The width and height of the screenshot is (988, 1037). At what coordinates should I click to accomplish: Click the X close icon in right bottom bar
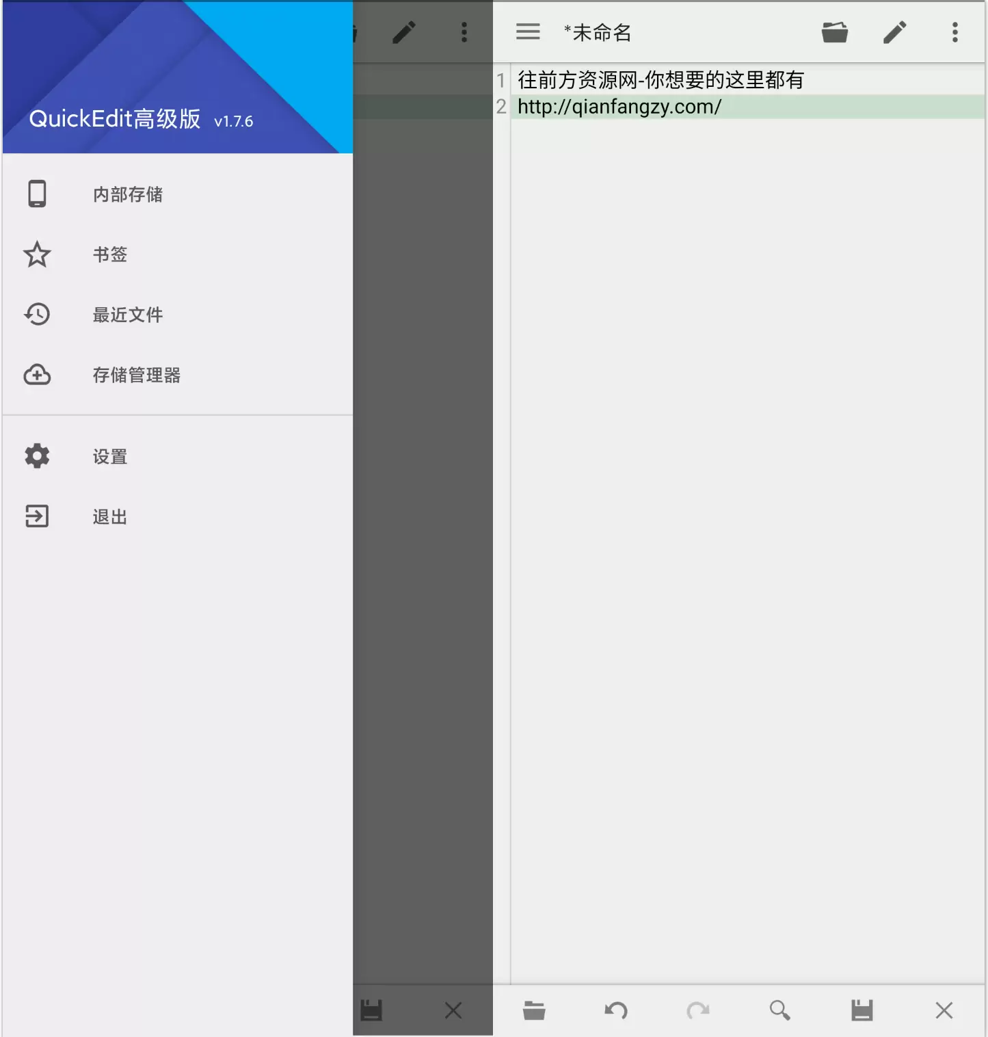[944, 1010]
